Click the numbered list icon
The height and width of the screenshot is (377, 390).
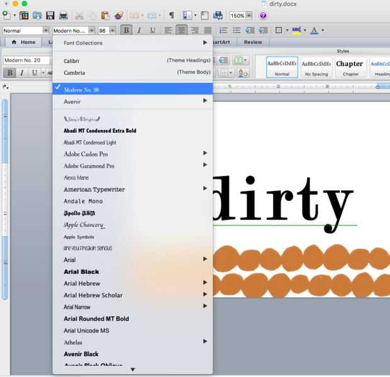(x=223, y=30)
